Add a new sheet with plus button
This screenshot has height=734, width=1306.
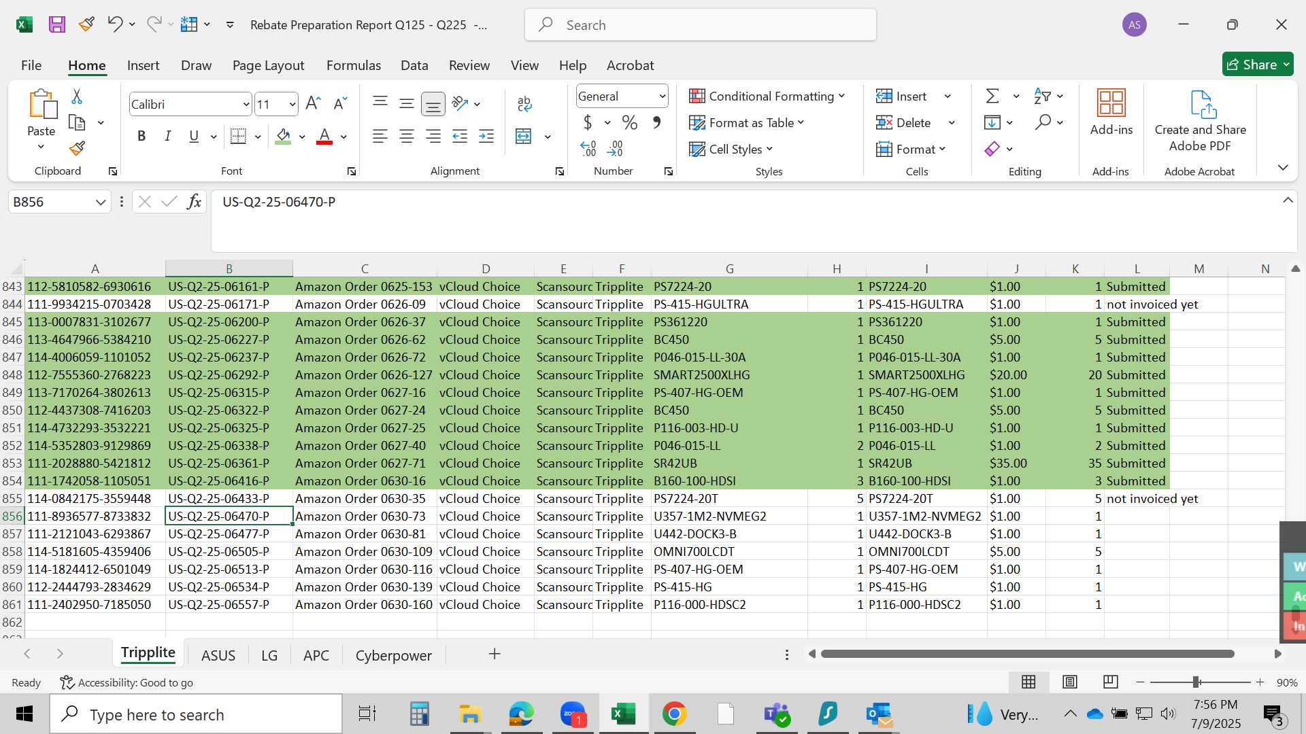tap(495, 654)
